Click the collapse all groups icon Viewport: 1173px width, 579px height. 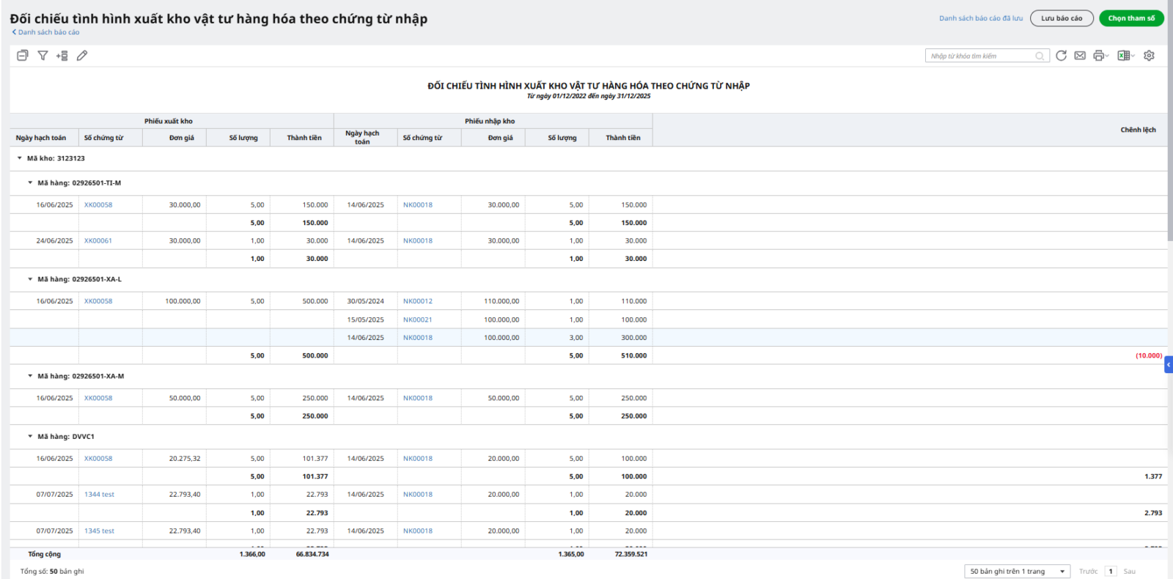click(23, 56)
